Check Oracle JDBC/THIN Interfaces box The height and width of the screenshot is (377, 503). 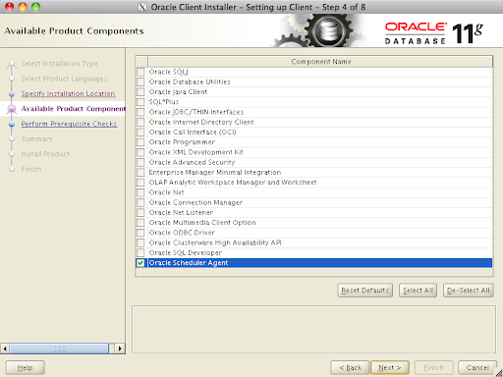(140, 112)
